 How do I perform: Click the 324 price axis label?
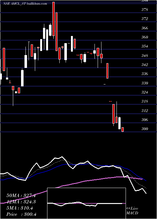[145, 92]
